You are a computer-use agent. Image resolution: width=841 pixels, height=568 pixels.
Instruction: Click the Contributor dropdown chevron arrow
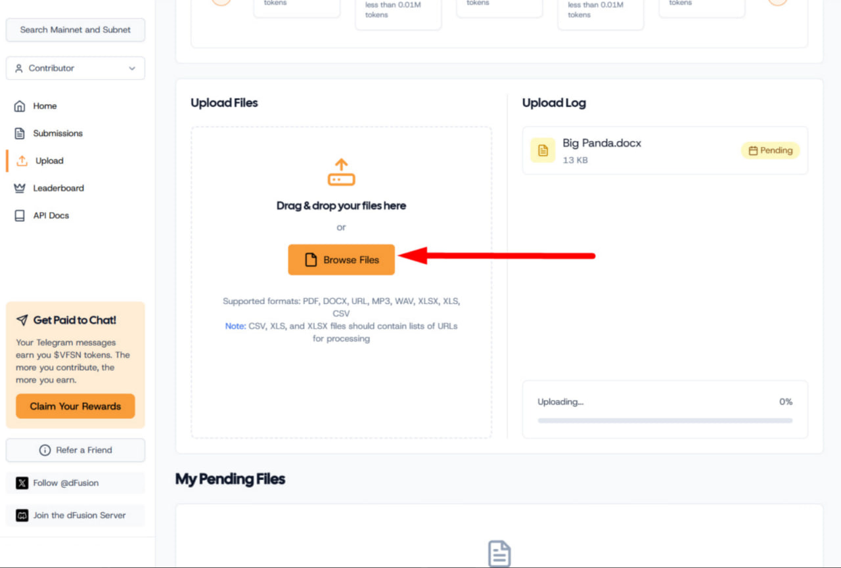(x=132, y=68)
